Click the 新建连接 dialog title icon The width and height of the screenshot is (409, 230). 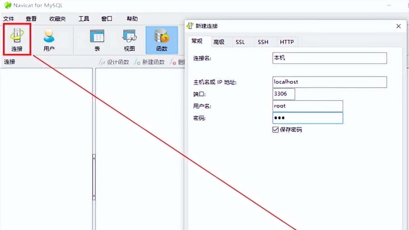click(191, 26)
